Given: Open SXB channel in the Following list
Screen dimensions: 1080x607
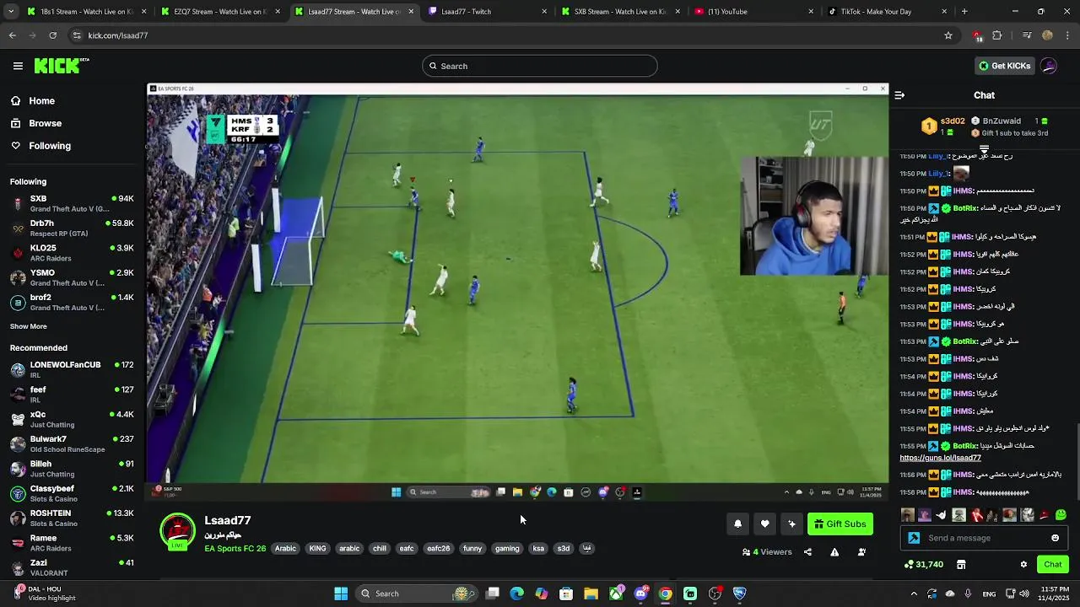Looking at the screenshot, I should 73,203.
